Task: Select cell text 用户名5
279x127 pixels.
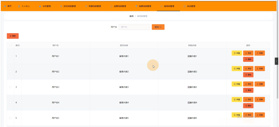Action: click(55, 118)
